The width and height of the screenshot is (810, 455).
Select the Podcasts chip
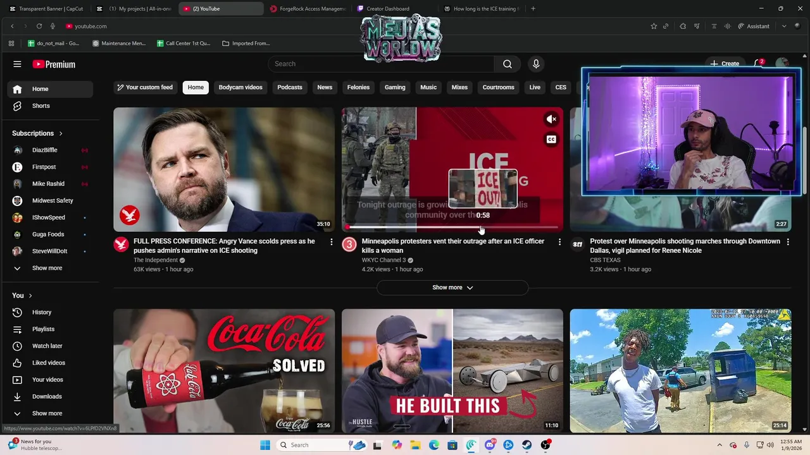290,87
